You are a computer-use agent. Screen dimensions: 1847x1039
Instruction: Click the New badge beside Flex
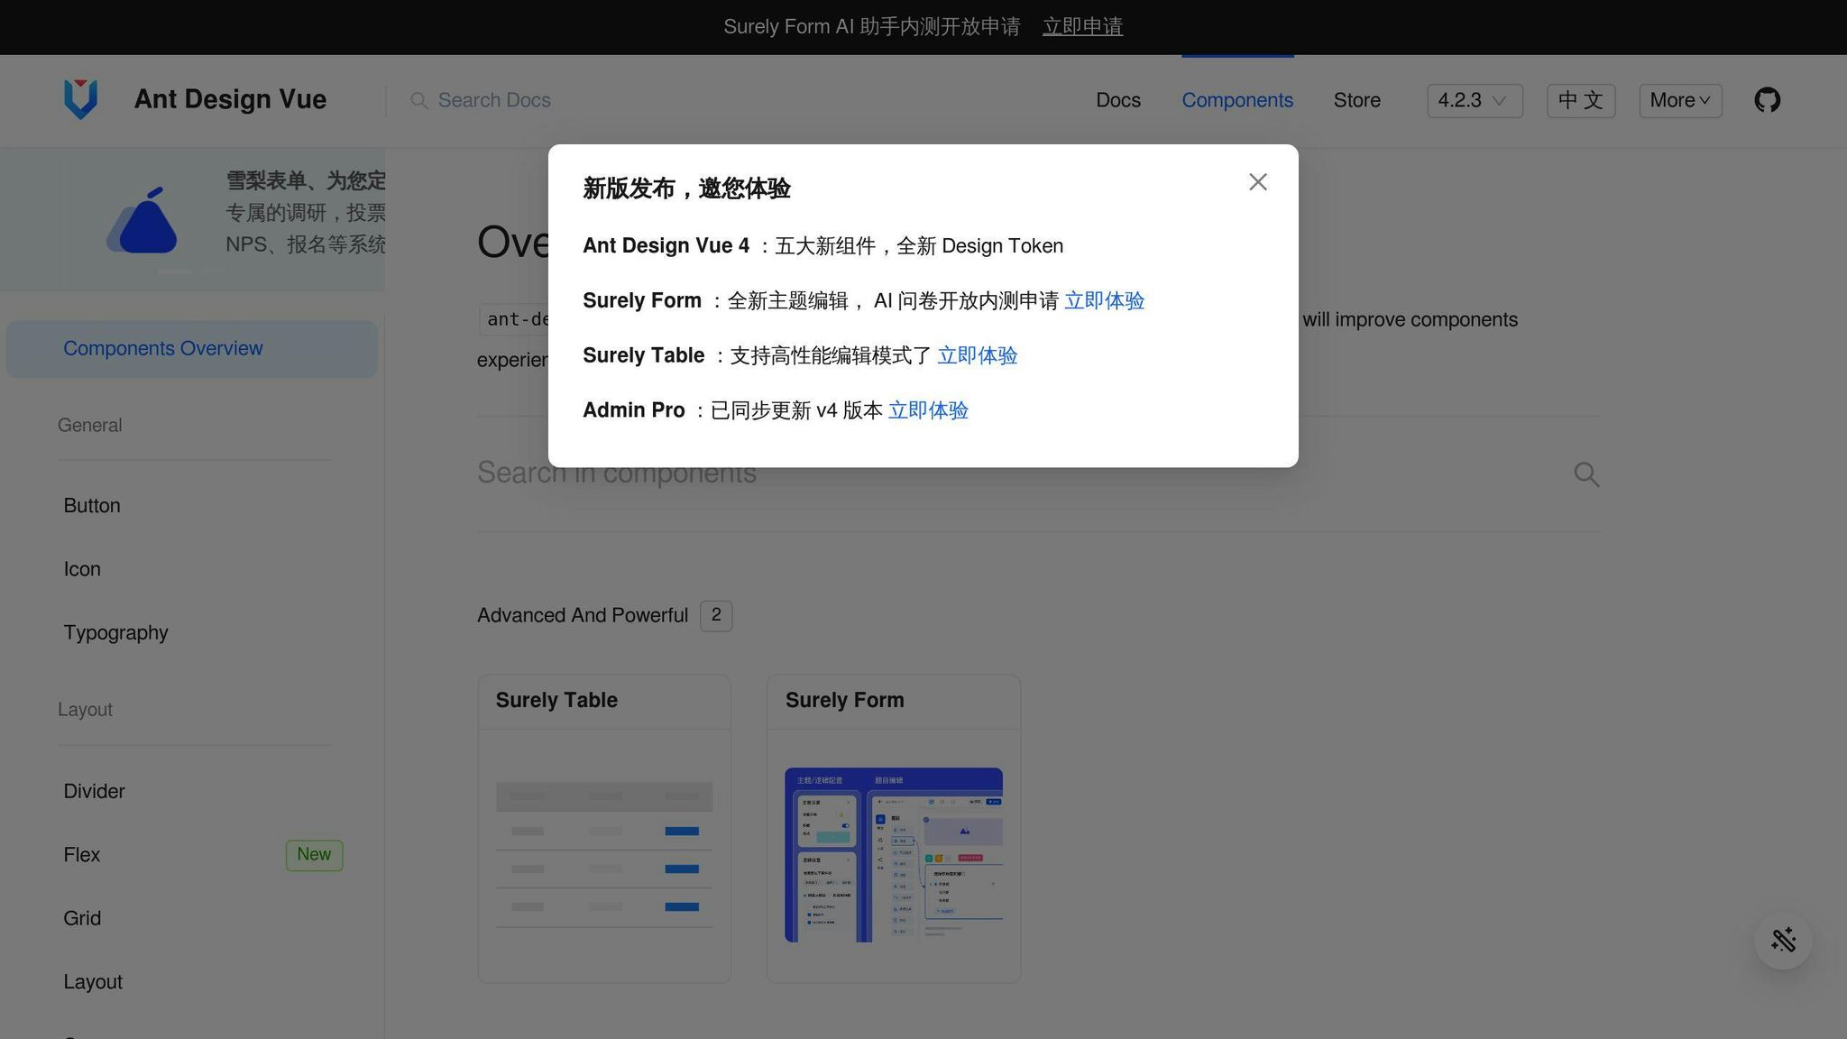coord(314,855)
